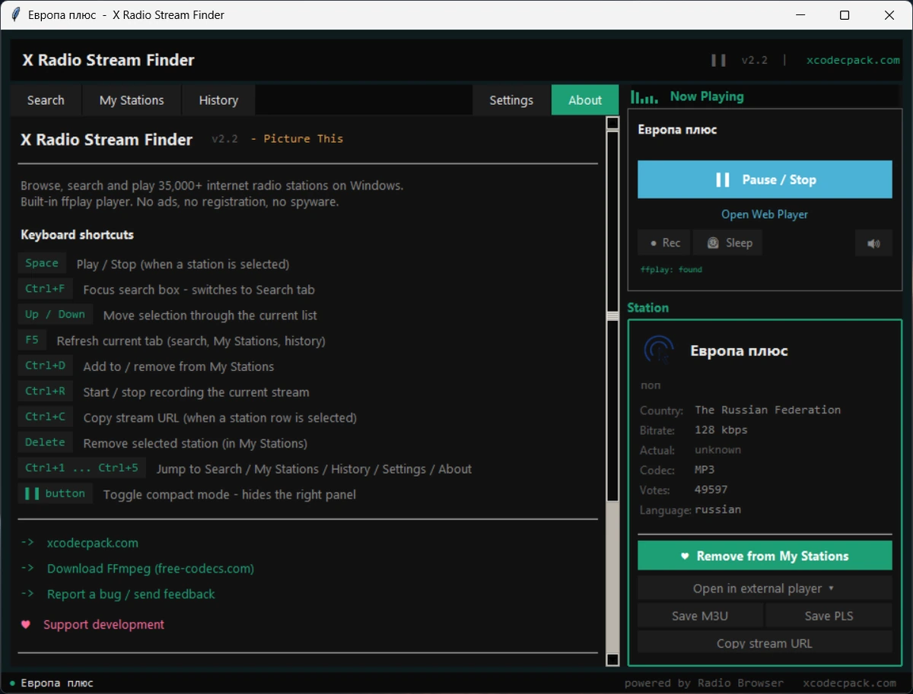Switch to the Search tab

[x=46, y=100]
